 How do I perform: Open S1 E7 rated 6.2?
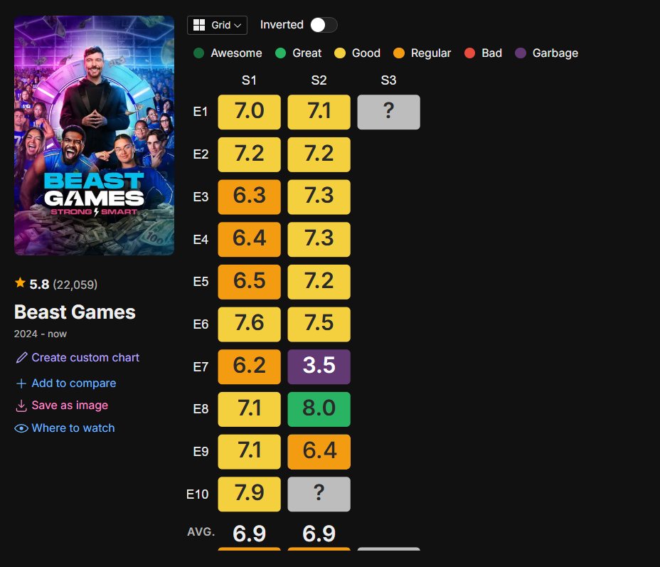point(249,366)
